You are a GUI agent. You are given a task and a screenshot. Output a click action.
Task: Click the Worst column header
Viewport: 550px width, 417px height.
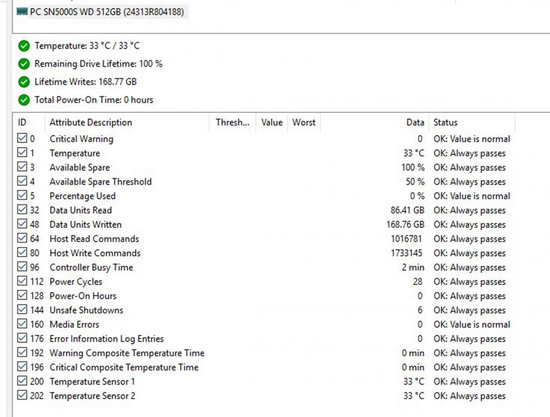coord(304,122)
